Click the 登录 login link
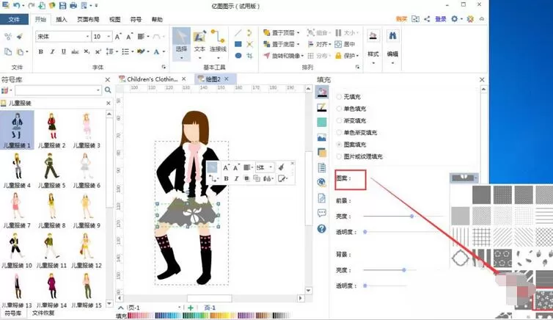The height and width of the screenshot is (320, 553). pyautogui.click(x=441, y=19)
